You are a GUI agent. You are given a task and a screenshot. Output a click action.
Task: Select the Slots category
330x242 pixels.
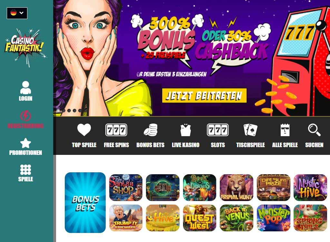[218, 135]
